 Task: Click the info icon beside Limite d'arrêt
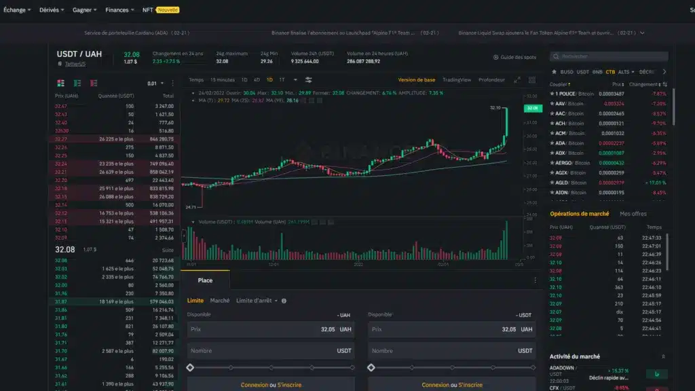[x=284, y=301]
